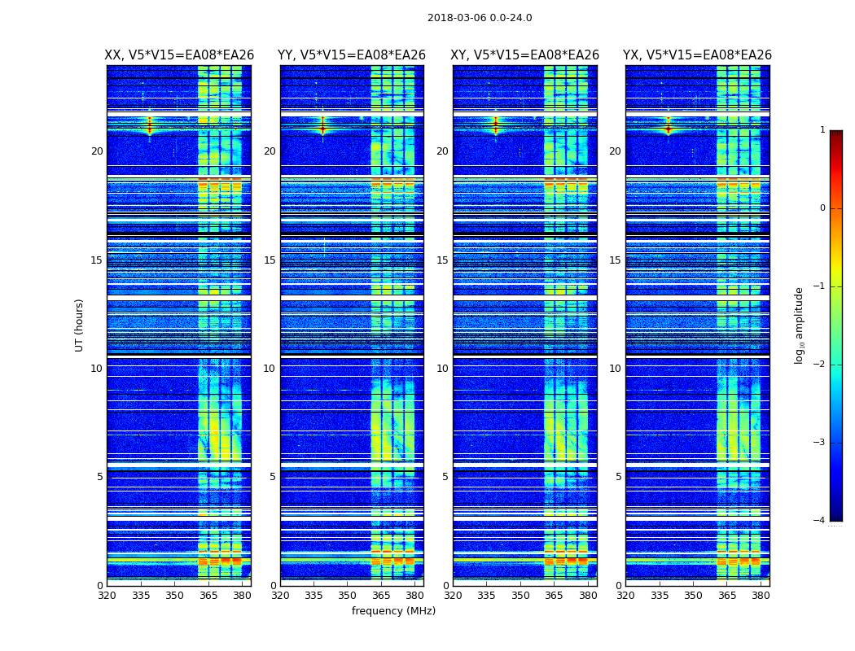Pick the dark blue bottom of colorbar
The height and width of the screenshot is (651, 855).
835,516
